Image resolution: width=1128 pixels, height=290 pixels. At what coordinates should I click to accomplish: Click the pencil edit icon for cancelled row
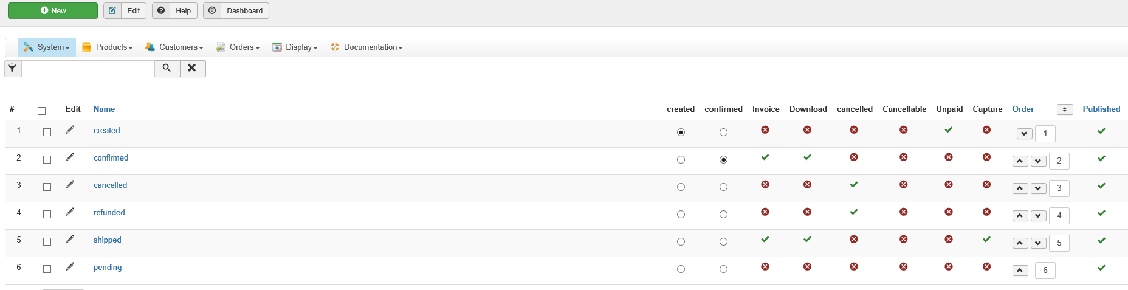pos(70,184)
